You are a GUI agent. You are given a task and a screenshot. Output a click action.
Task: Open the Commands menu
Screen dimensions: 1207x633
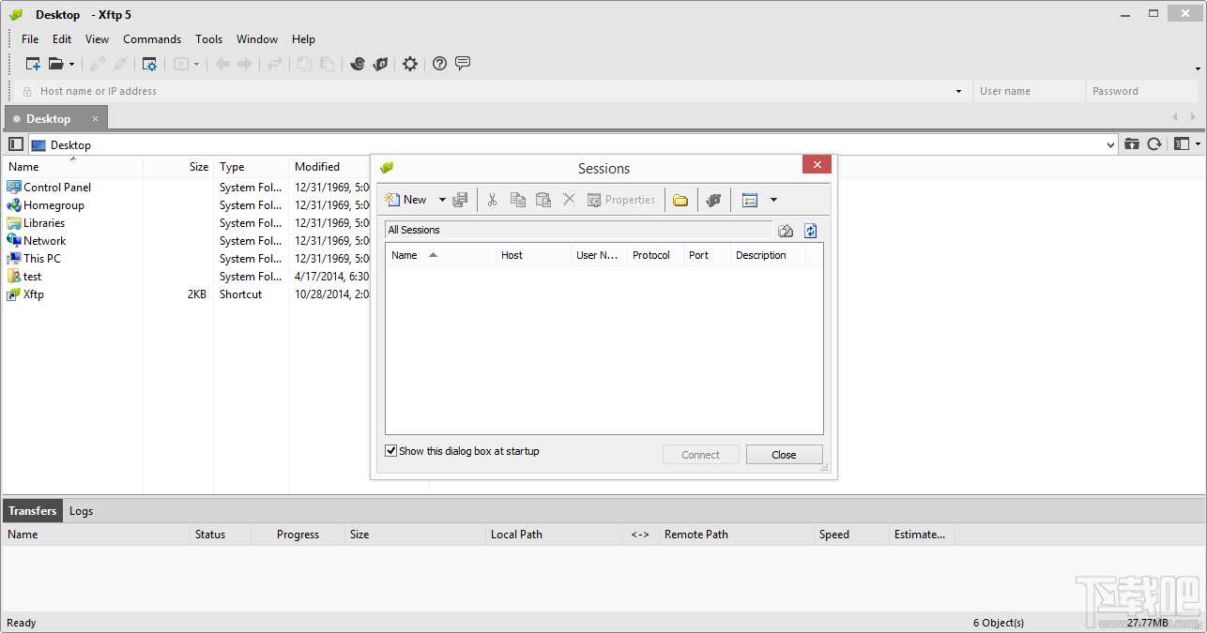152,38
